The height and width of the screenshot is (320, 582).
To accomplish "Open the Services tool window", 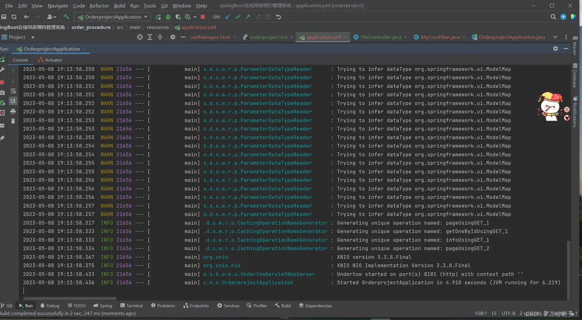I will click(x=228, y=305).
